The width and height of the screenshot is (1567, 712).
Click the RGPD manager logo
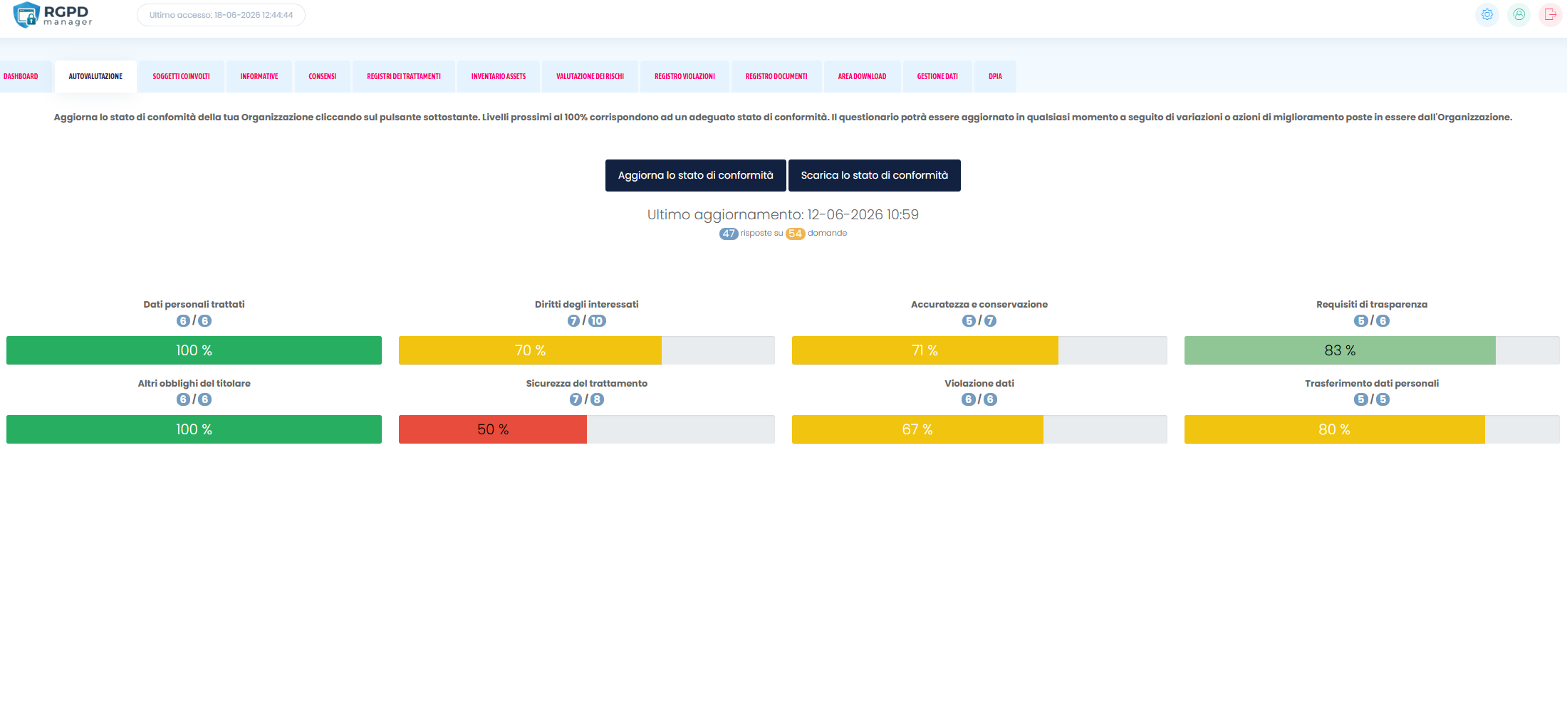[x=53, y=15]
